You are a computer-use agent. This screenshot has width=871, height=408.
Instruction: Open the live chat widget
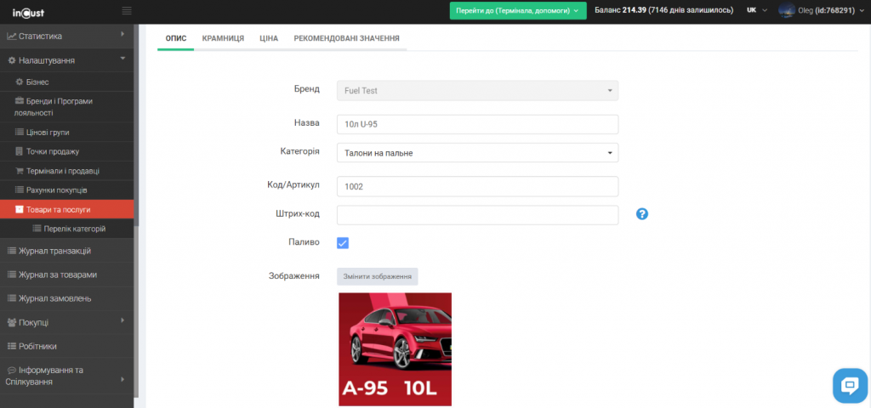(x=848, y=385)
